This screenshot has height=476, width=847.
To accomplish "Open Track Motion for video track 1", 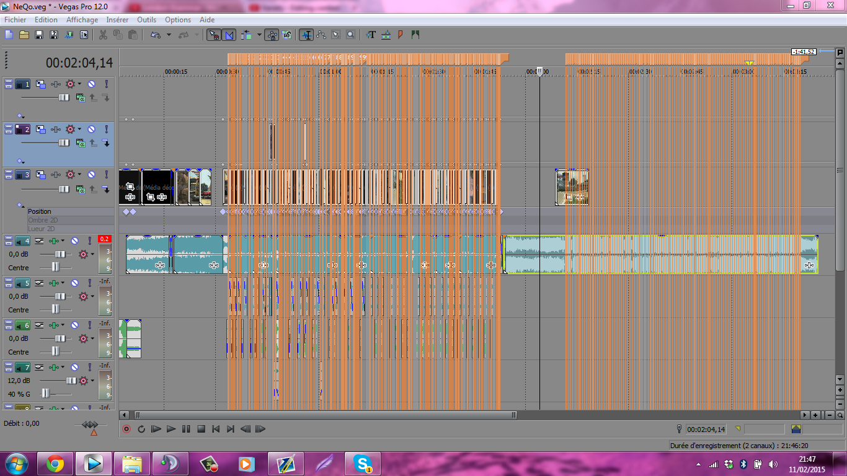I will [41, 84].
